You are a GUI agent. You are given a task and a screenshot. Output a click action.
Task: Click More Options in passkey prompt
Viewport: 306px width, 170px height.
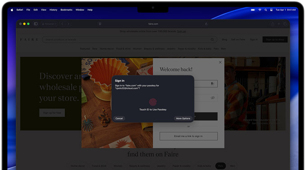(x=183, y=118)
